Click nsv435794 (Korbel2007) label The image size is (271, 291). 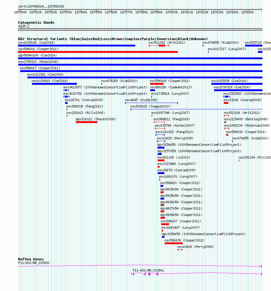click(175, 125)
